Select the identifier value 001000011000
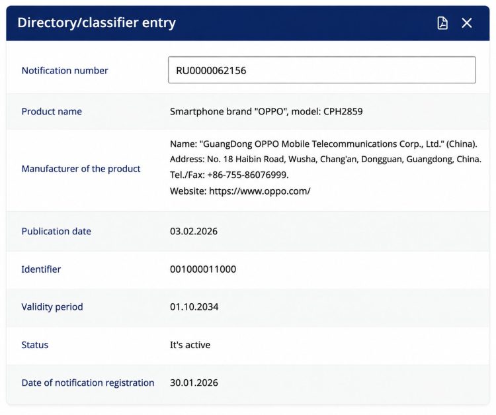The height and width of the screenshot is (415, 496). point(203,269)
